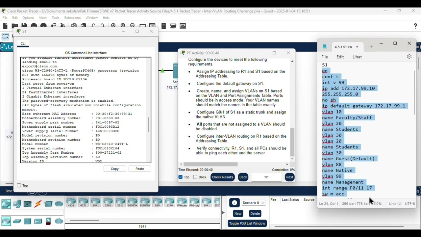Pick the 819HGW router device

pos(145,202)
